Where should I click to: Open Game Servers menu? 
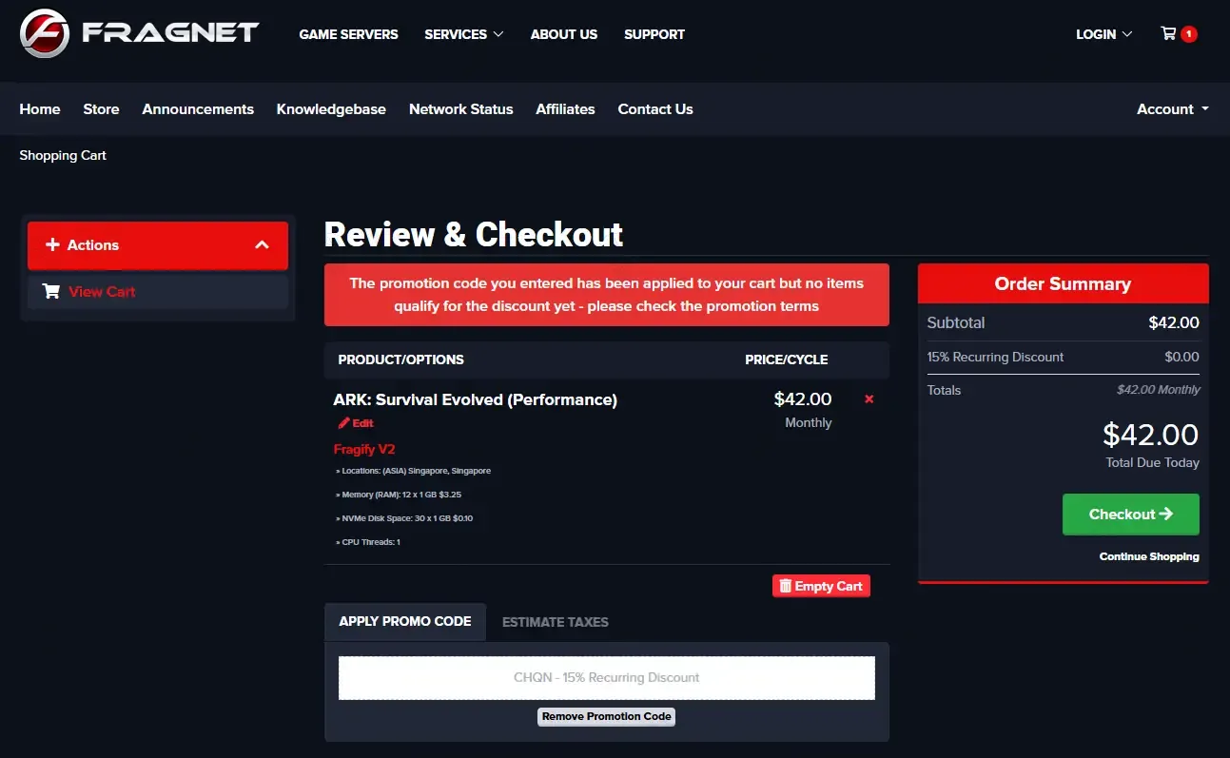coord(349,34)
